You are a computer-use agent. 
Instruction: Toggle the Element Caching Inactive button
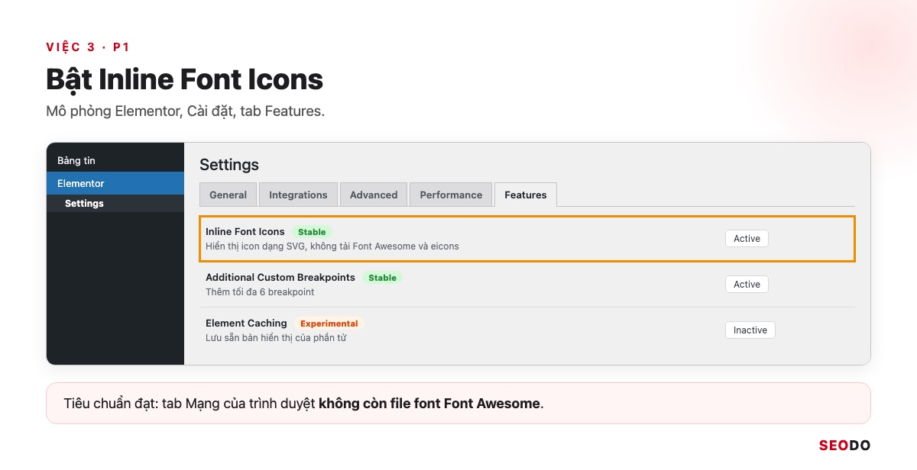[750, 330]
